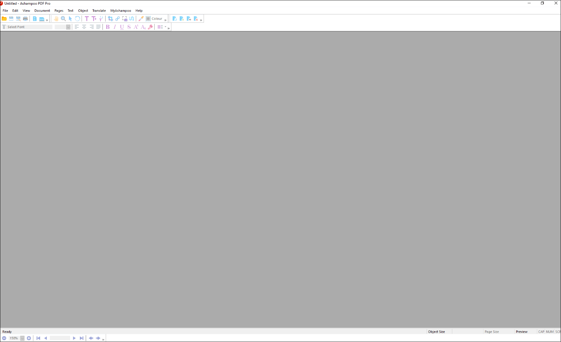Toggle Bold formatting

click(108, 27)
